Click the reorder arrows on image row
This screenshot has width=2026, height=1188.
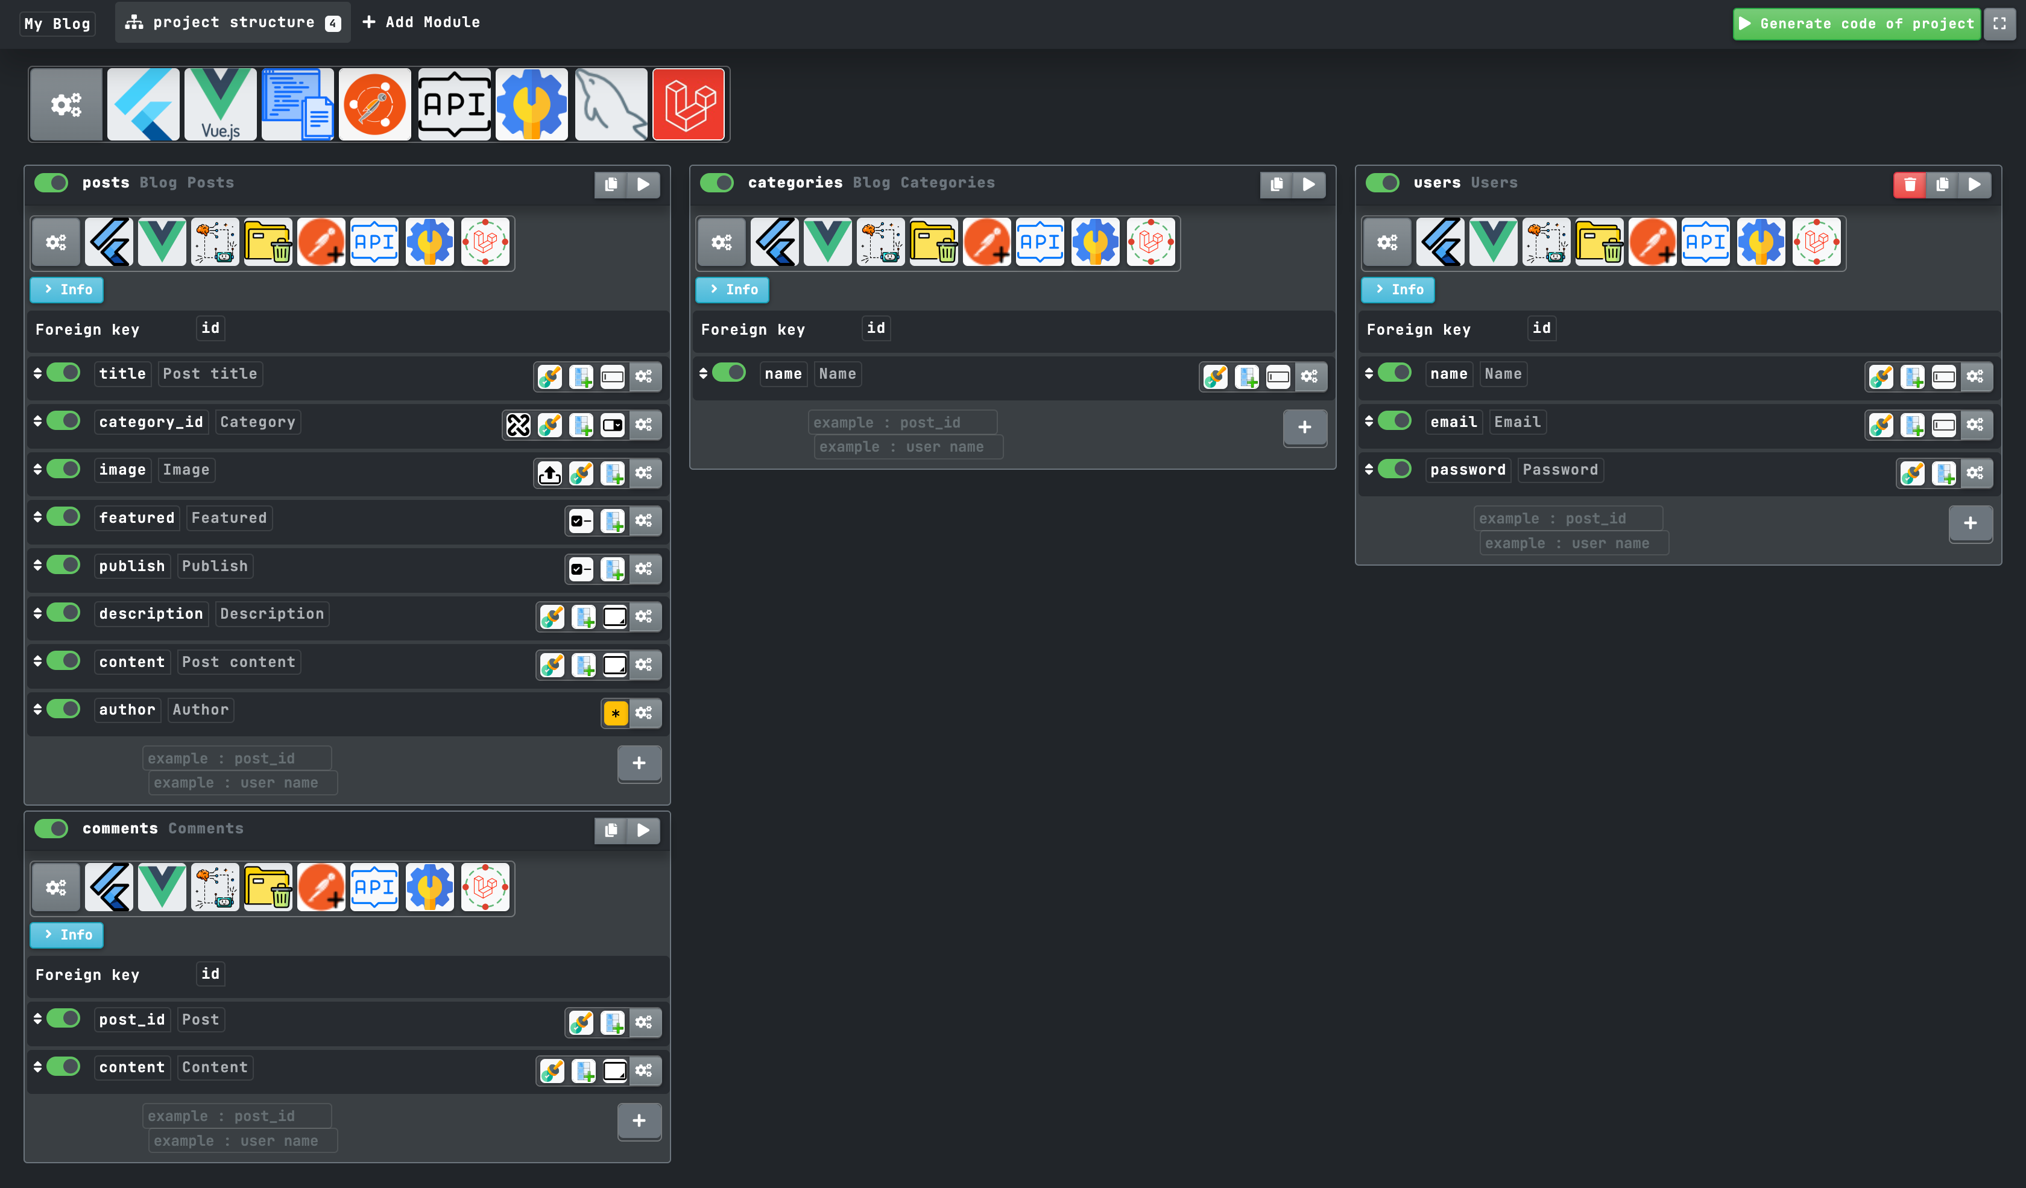coord(38,469)
